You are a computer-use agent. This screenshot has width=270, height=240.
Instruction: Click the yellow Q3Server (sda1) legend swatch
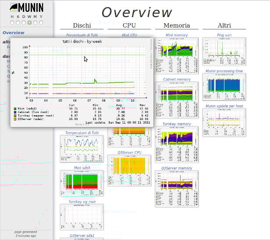tap(15, 119)
